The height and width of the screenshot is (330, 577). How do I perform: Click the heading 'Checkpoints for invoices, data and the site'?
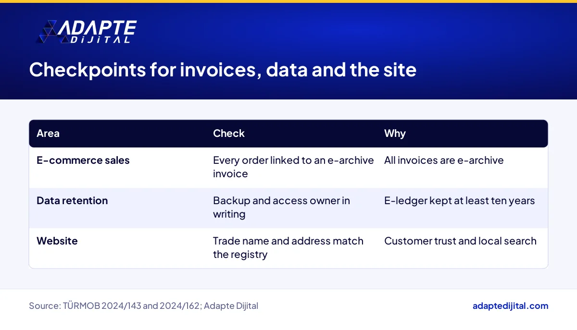tap(223, 70)
